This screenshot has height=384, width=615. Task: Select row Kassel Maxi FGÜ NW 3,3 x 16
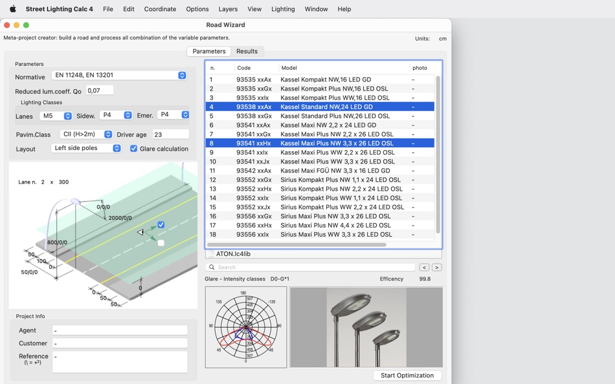[320, 171]
